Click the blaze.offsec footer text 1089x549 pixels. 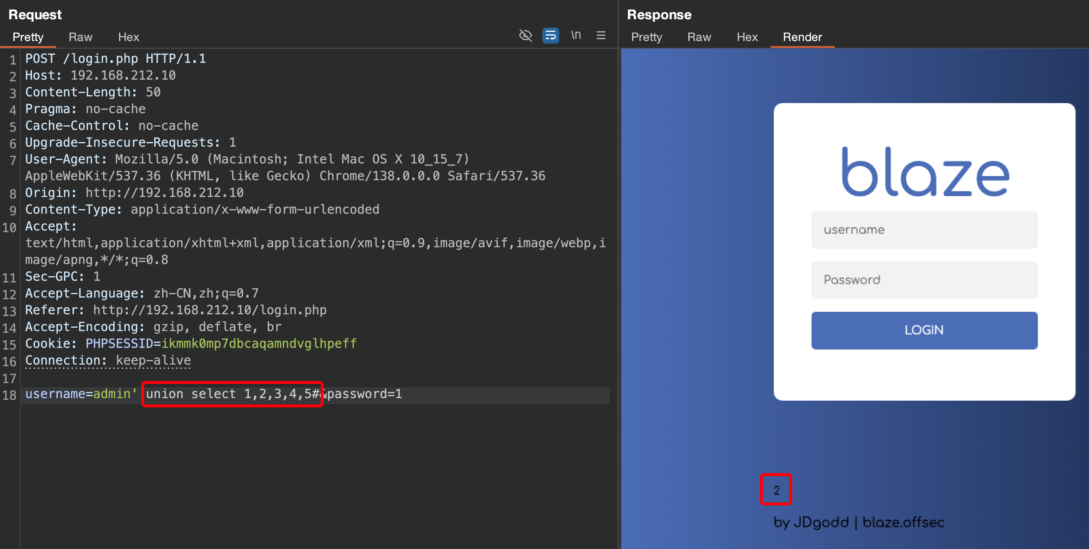point(903,522)
